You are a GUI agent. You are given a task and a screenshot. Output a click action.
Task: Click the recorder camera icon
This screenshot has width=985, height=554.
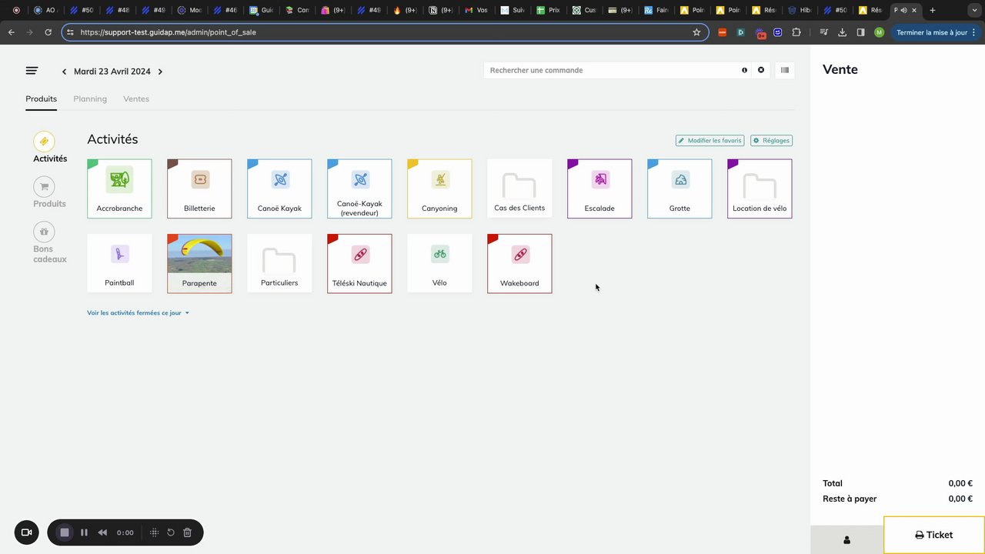point(26,532)
